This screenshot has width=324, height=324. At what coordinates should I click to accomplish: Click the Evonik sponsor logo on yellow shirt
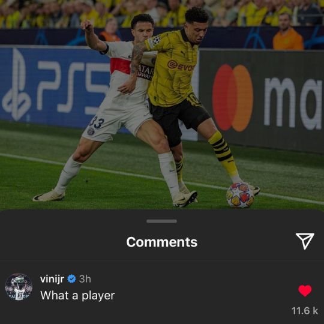(x=181, y=66)
